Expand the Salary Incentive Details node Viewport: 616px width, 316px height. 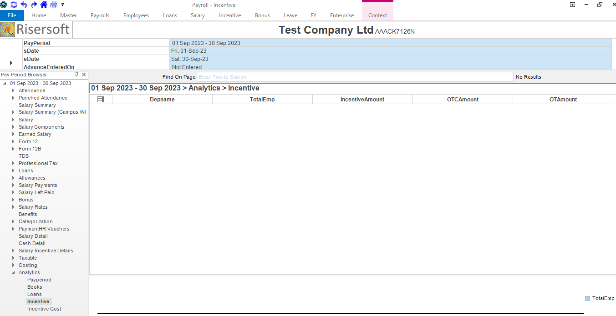[x=14, y=251]
